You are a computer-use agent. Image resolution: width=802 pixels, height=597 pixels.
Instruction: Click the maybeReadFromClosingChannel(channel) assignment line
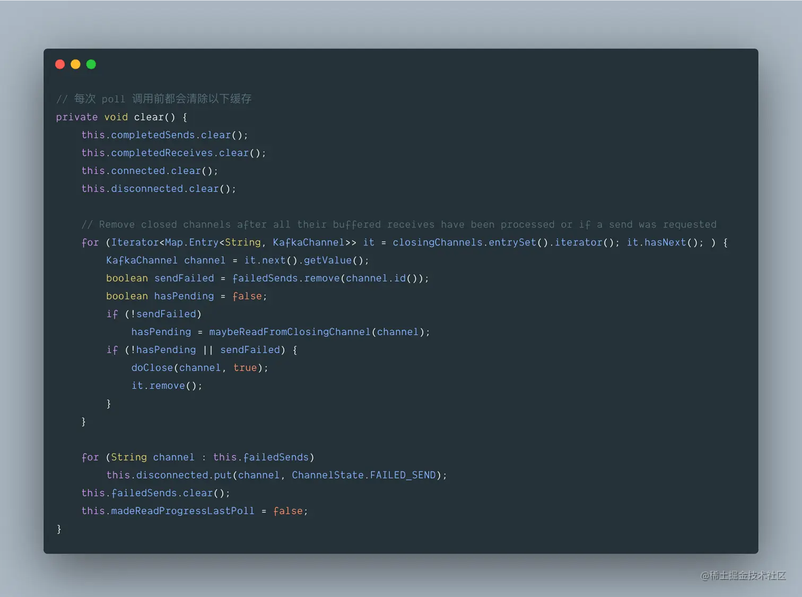click(x=281, y=332)
